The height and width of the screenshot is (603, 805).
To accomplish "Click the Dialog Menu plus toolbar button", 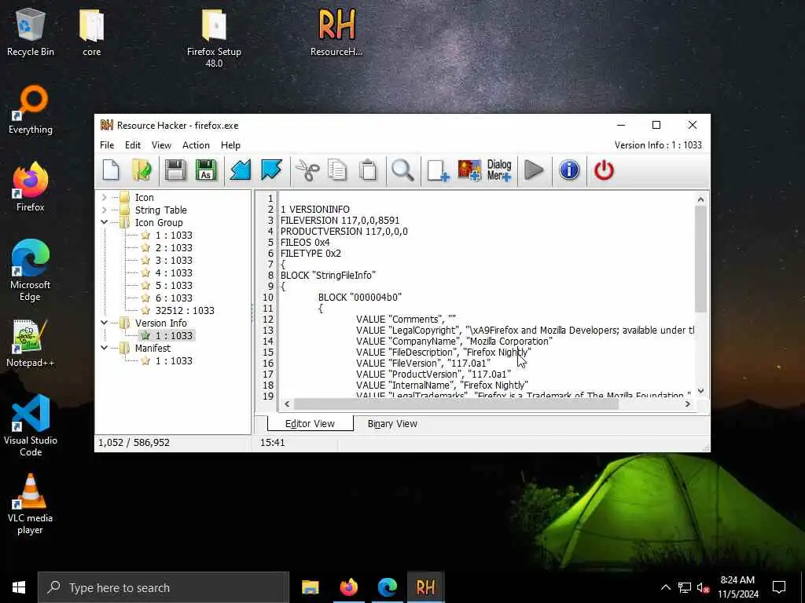I will point(499,170).
